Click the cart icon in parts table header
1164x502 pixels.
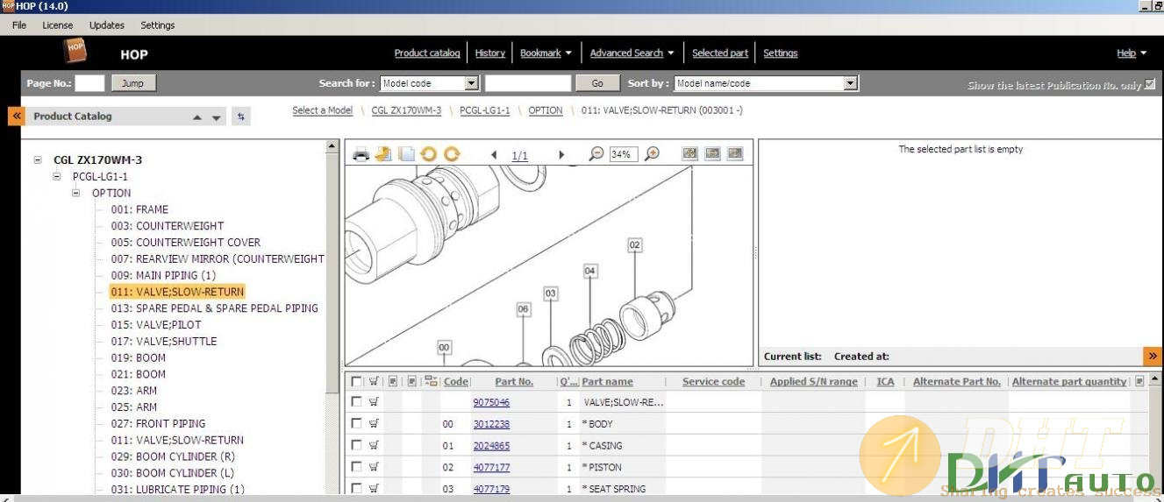click(x=374, y=381)
